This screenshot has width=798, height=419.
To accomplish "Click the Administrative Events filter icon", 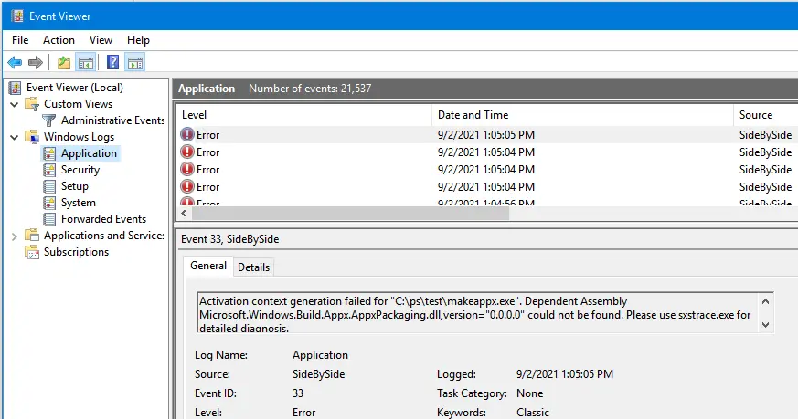I will point(48,120).
